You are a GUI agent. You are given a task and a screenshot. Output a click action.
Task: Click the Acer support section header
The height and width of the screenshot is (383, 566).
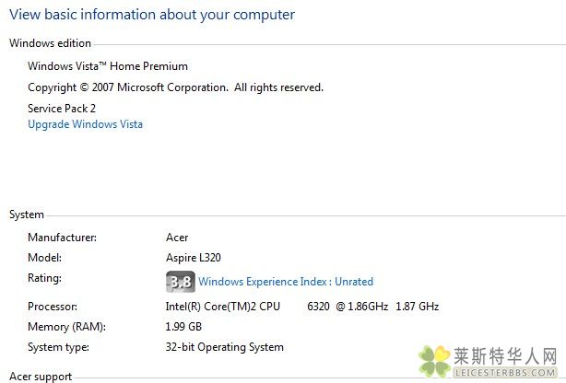(40, 377)
